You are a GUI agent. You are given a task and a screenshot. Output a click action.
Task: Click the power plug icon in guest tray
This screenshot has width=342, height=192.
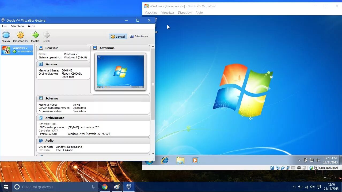pos(306,160)
